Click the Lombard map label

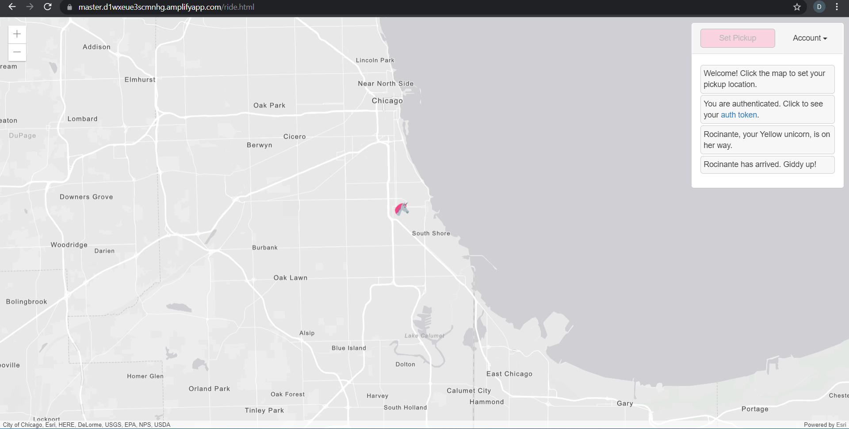click(x=82, y=119)
